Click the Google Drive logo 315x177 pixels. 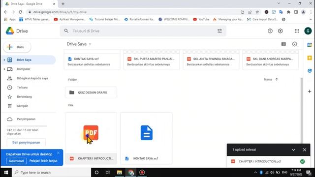point(10,31)
